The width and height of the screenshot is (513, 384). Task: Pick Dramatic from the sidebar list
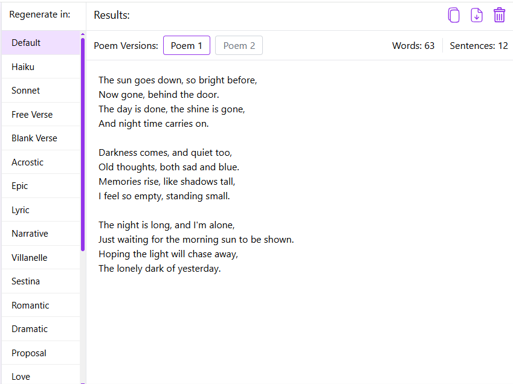41,329
